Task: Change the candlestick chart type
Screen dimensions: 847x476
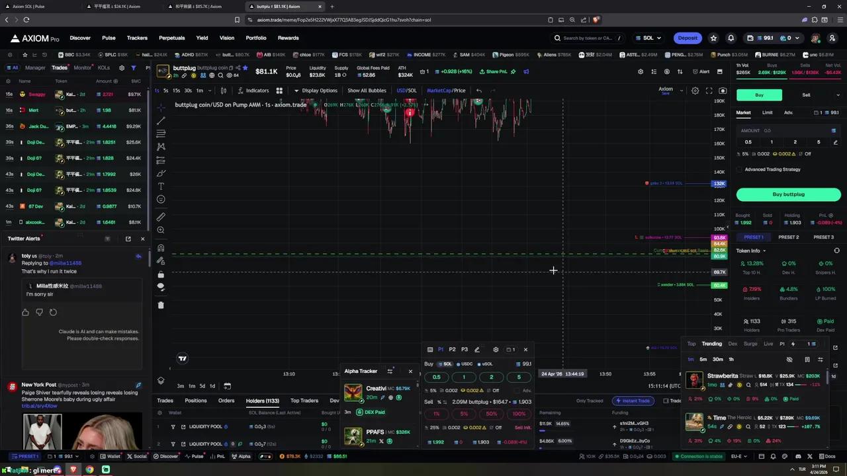Action: (x=224, y=91)
